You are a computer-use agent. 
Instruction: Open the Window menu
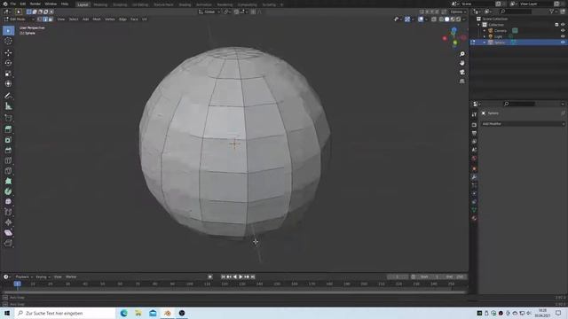click(x=51, y=4)
